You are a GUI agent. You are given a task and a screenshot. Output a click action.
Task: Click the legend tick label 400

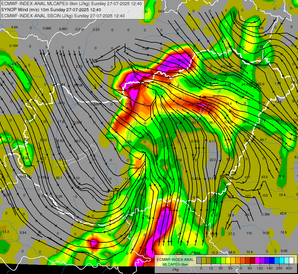point(289,268)
